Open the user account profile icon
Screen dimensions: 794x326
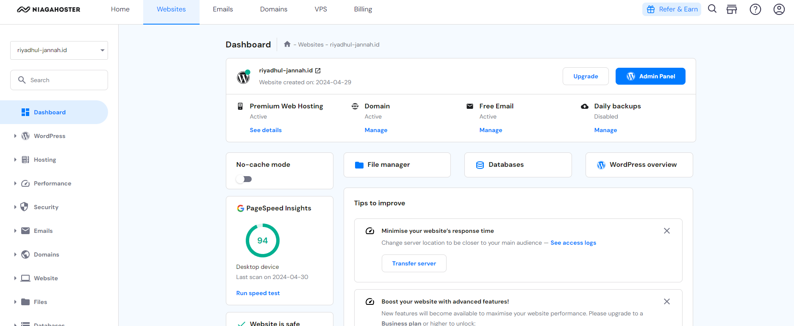click(x=779, y=9)
